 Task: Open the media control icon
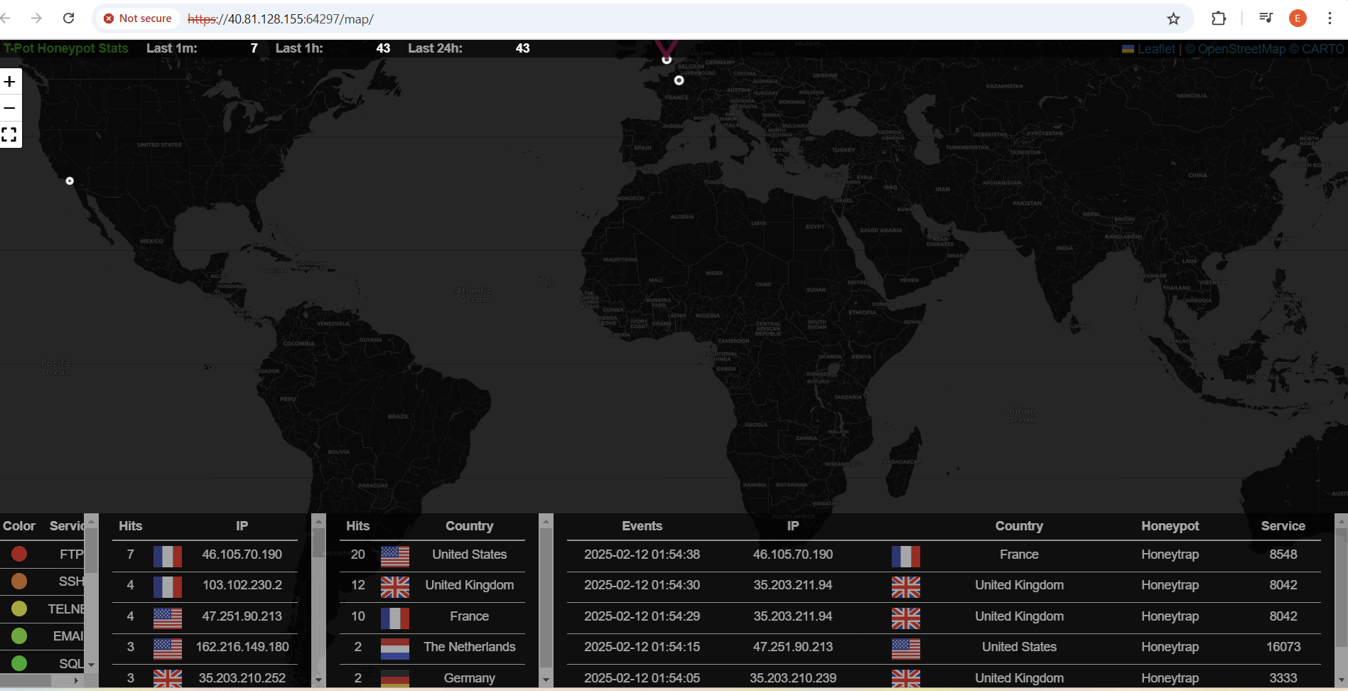pyautogui.click(x=1266, y=18)
